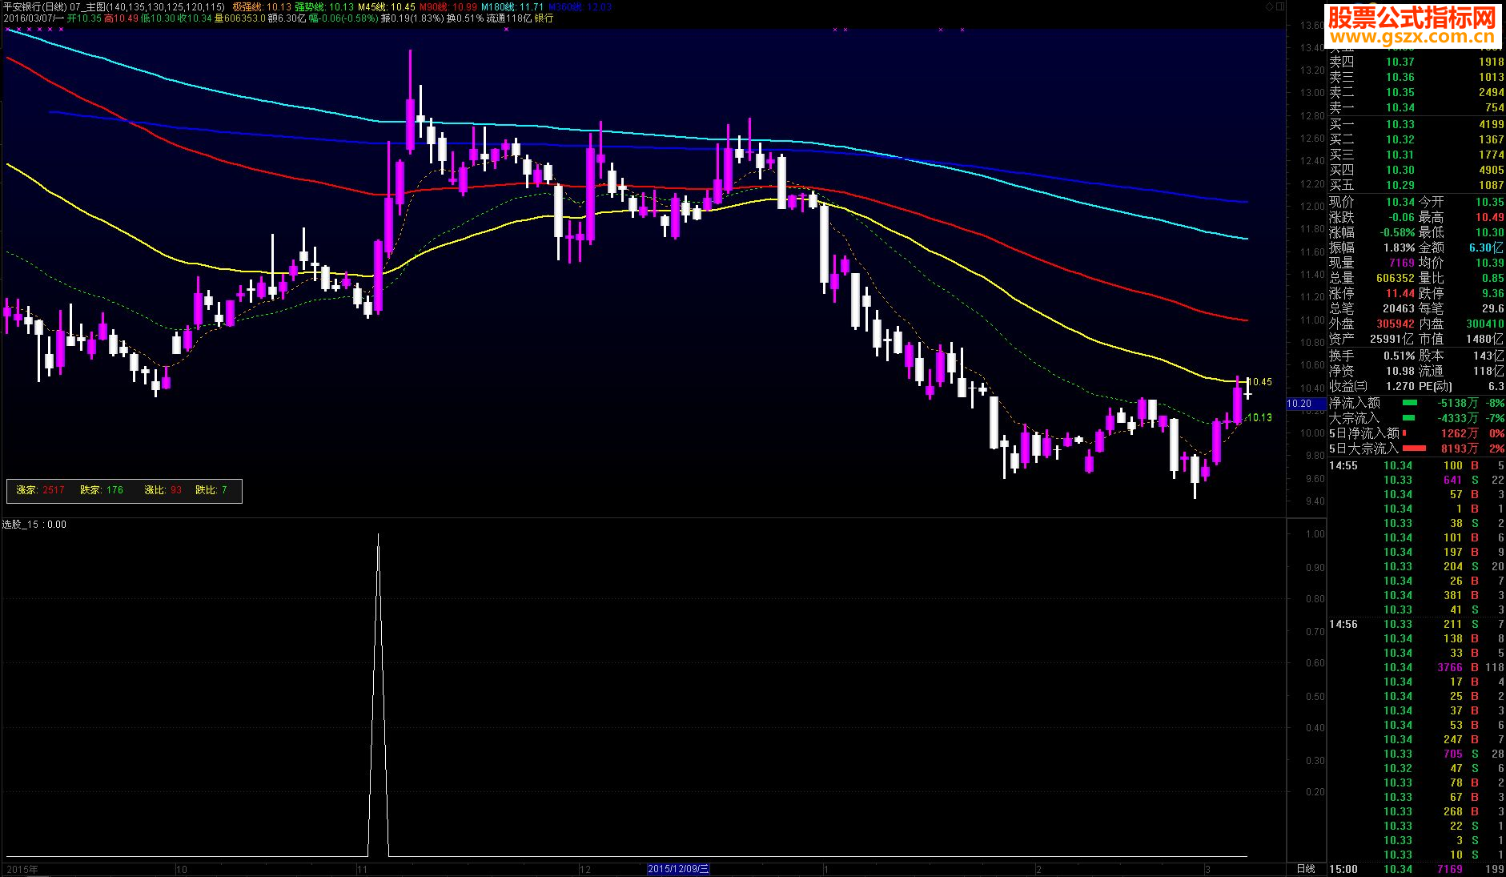This screenshot has height=877, width=1506.
Task: Click the 5日净流入额 1262万 row
Action: (1416, 433)
